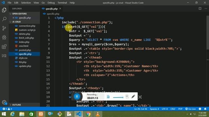This screenshot has width=209, height=117.
Task: Change language mode via PHP status item
Action: pyautogui.click(x=180, y=109)
